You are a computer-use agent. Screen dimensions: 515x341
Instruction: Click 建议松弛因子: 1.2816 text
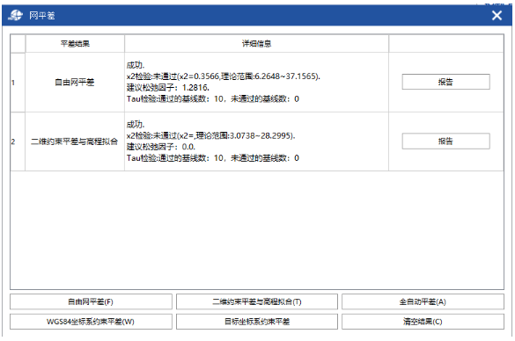[168, 88]
